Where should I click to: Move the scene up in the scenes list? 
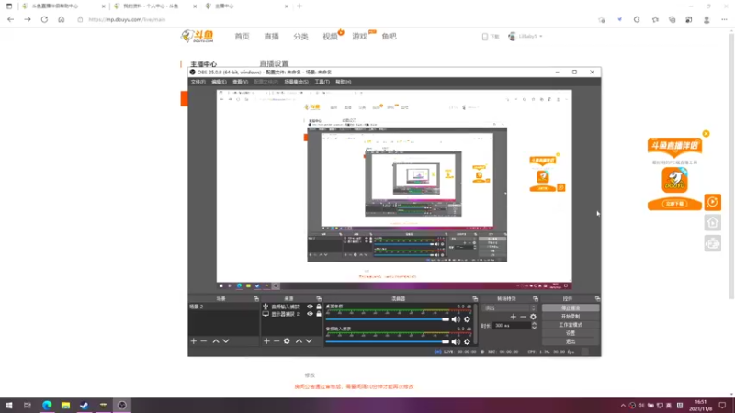click(216, 341)
